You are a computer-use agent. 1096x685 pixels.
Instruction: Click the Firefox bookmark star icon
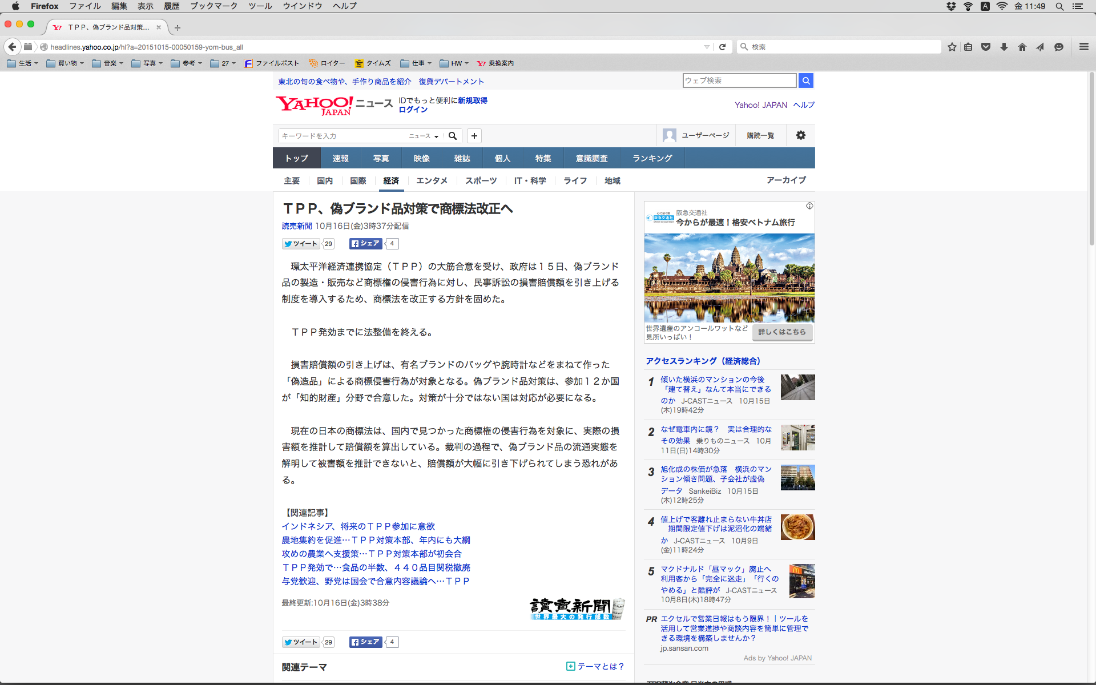tap(952, 47)
